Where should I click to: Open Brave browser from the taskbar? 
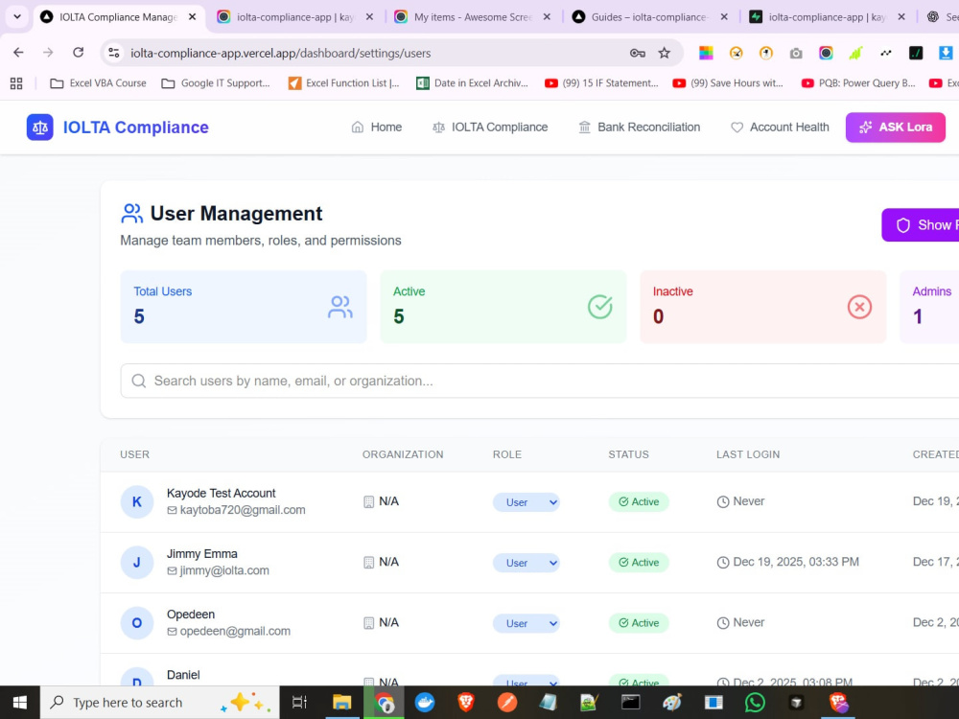pos(465,703)
